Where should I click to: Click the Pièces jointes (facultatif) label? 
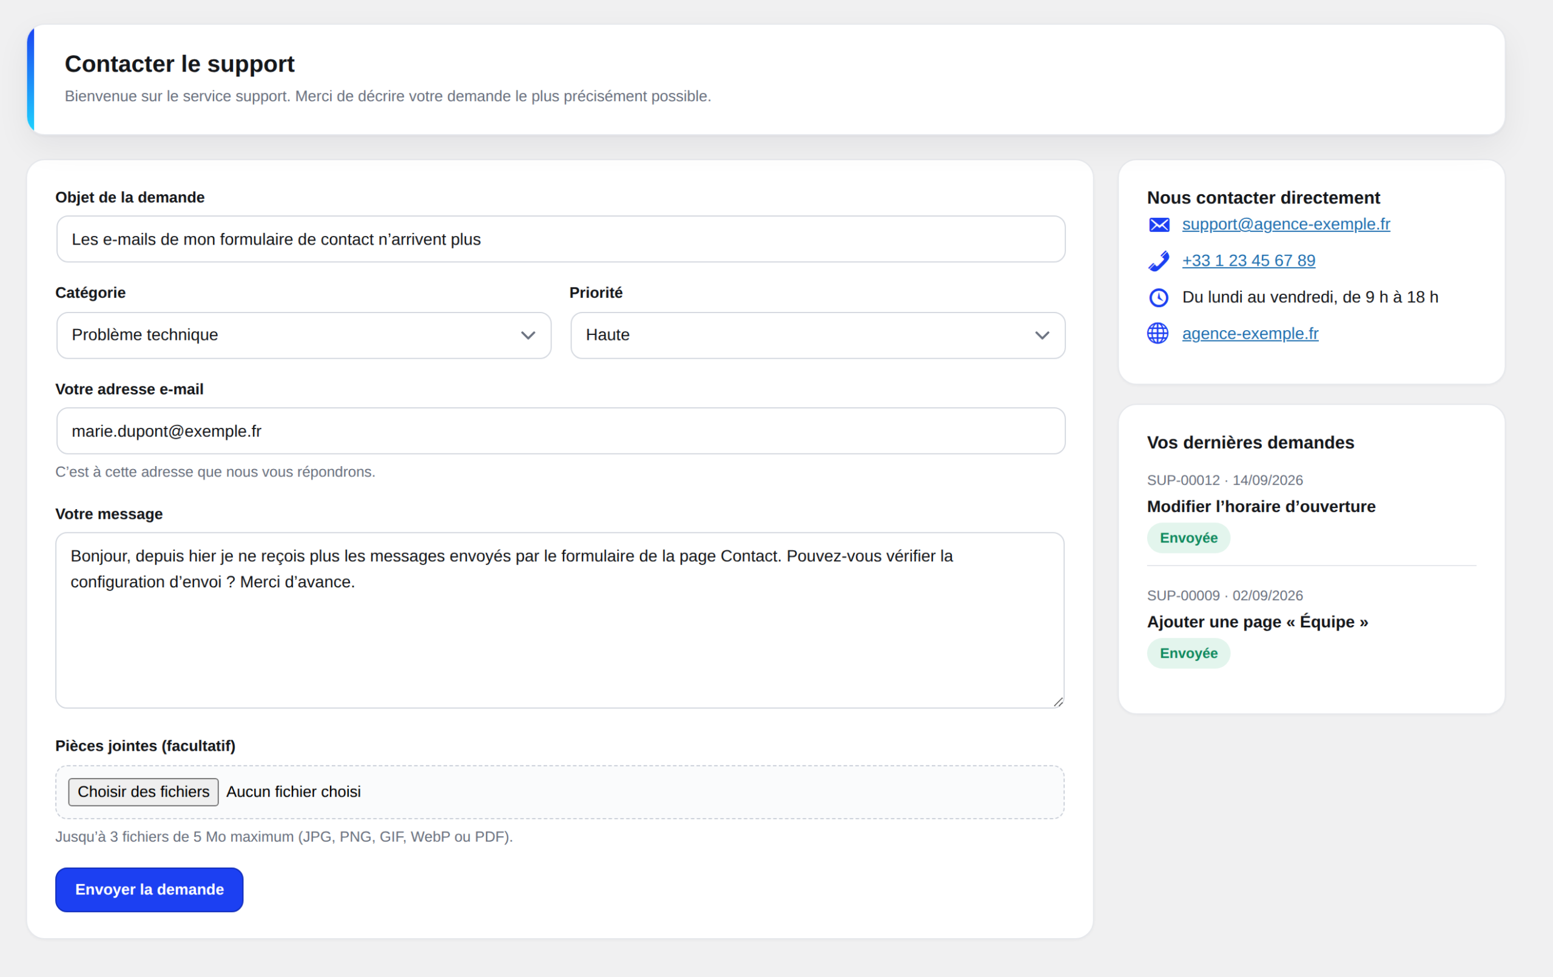tap(145, 746)
